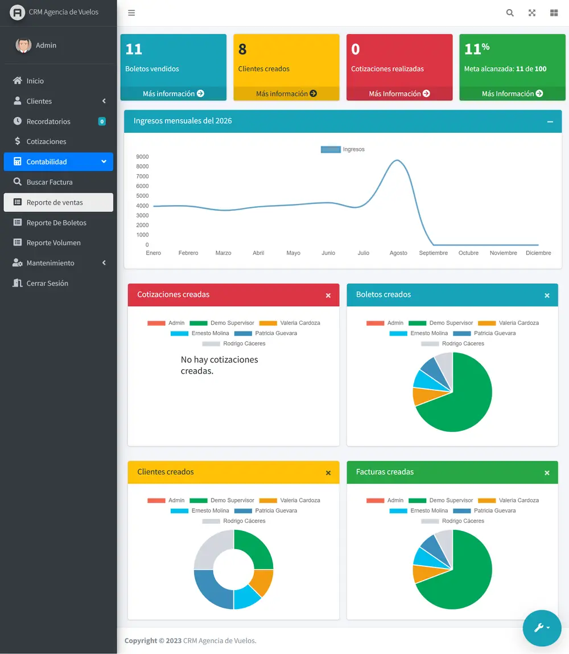Close the Cotizaciones creadas card
Screen dimensions: 569x654
coord(328,296)
